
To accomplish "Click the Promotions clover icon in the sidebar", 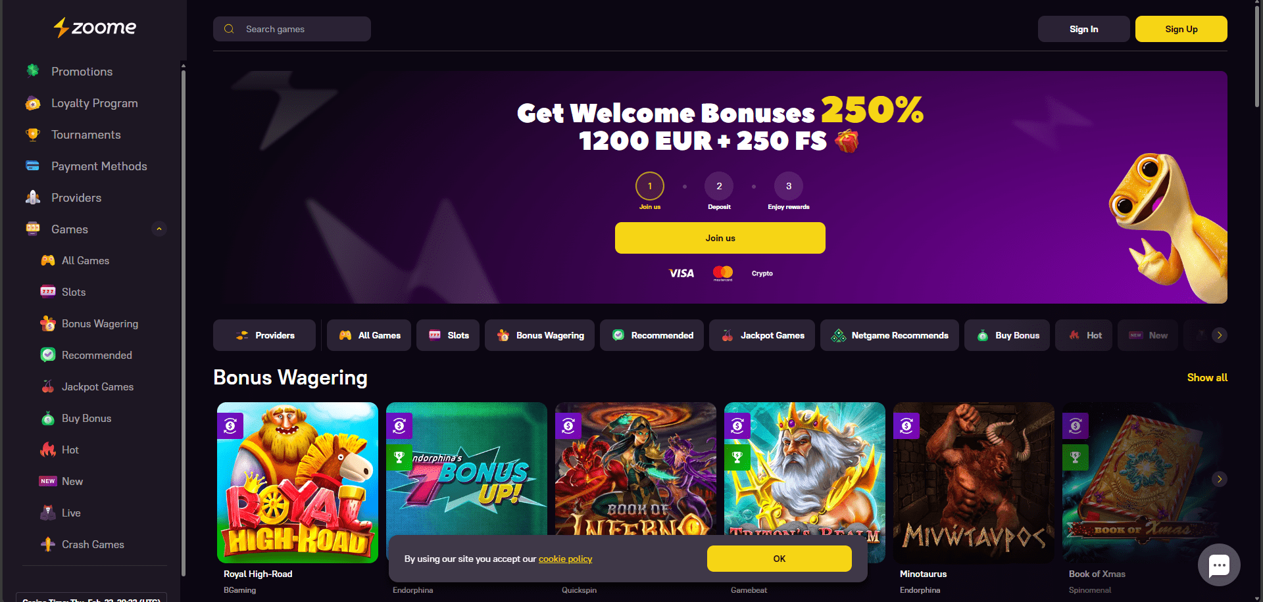I will [x=33, y=70].
